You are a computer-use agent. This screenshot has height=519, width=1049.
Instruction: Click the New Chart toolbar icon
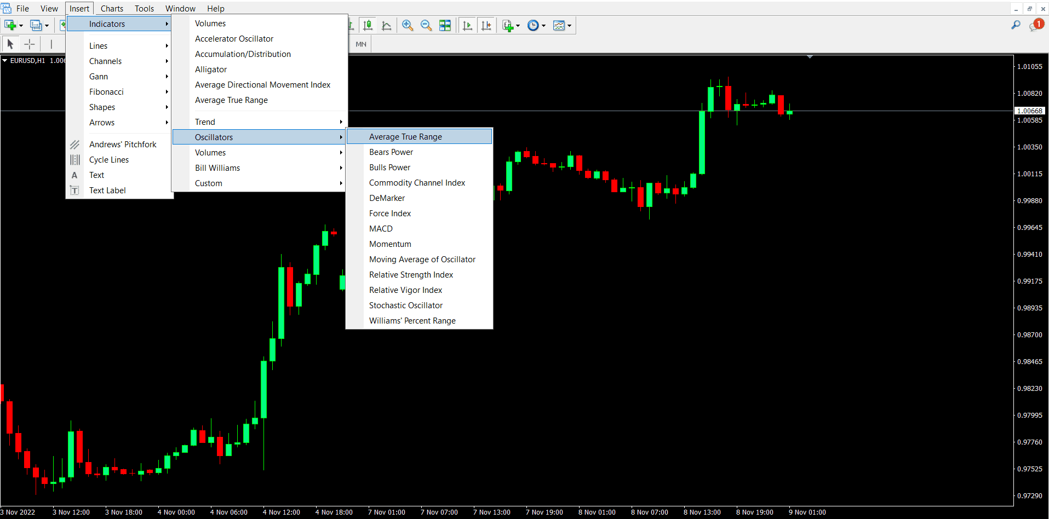[x=10, y=25]
